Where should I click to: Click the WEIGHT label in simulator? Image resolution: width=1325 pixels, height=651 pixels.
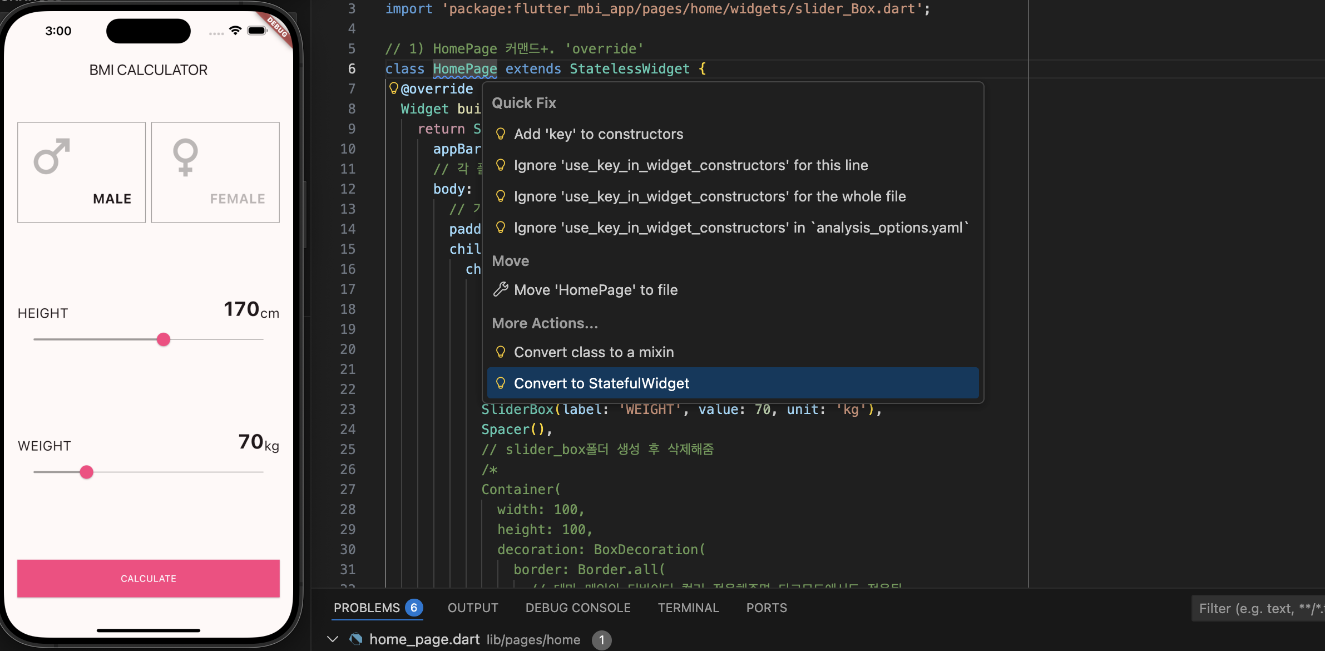tap(45, 446)
